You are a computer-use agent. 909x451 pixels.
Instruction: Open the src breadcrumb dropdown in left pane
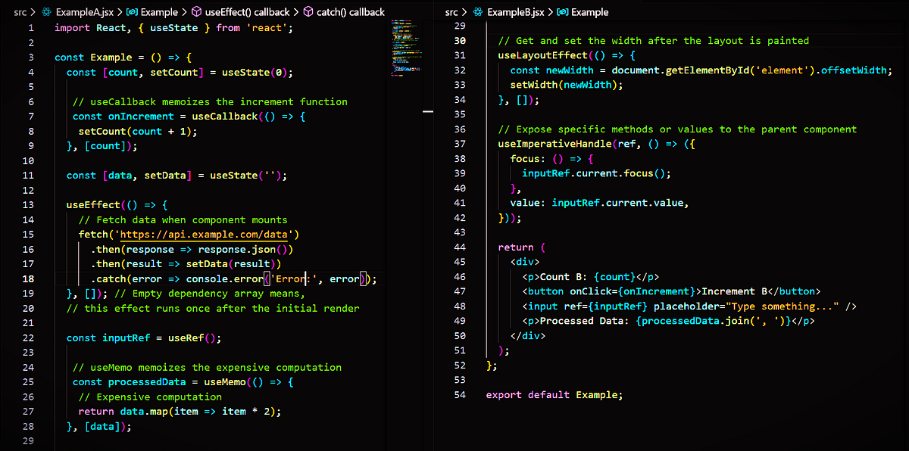coord(19,12)
